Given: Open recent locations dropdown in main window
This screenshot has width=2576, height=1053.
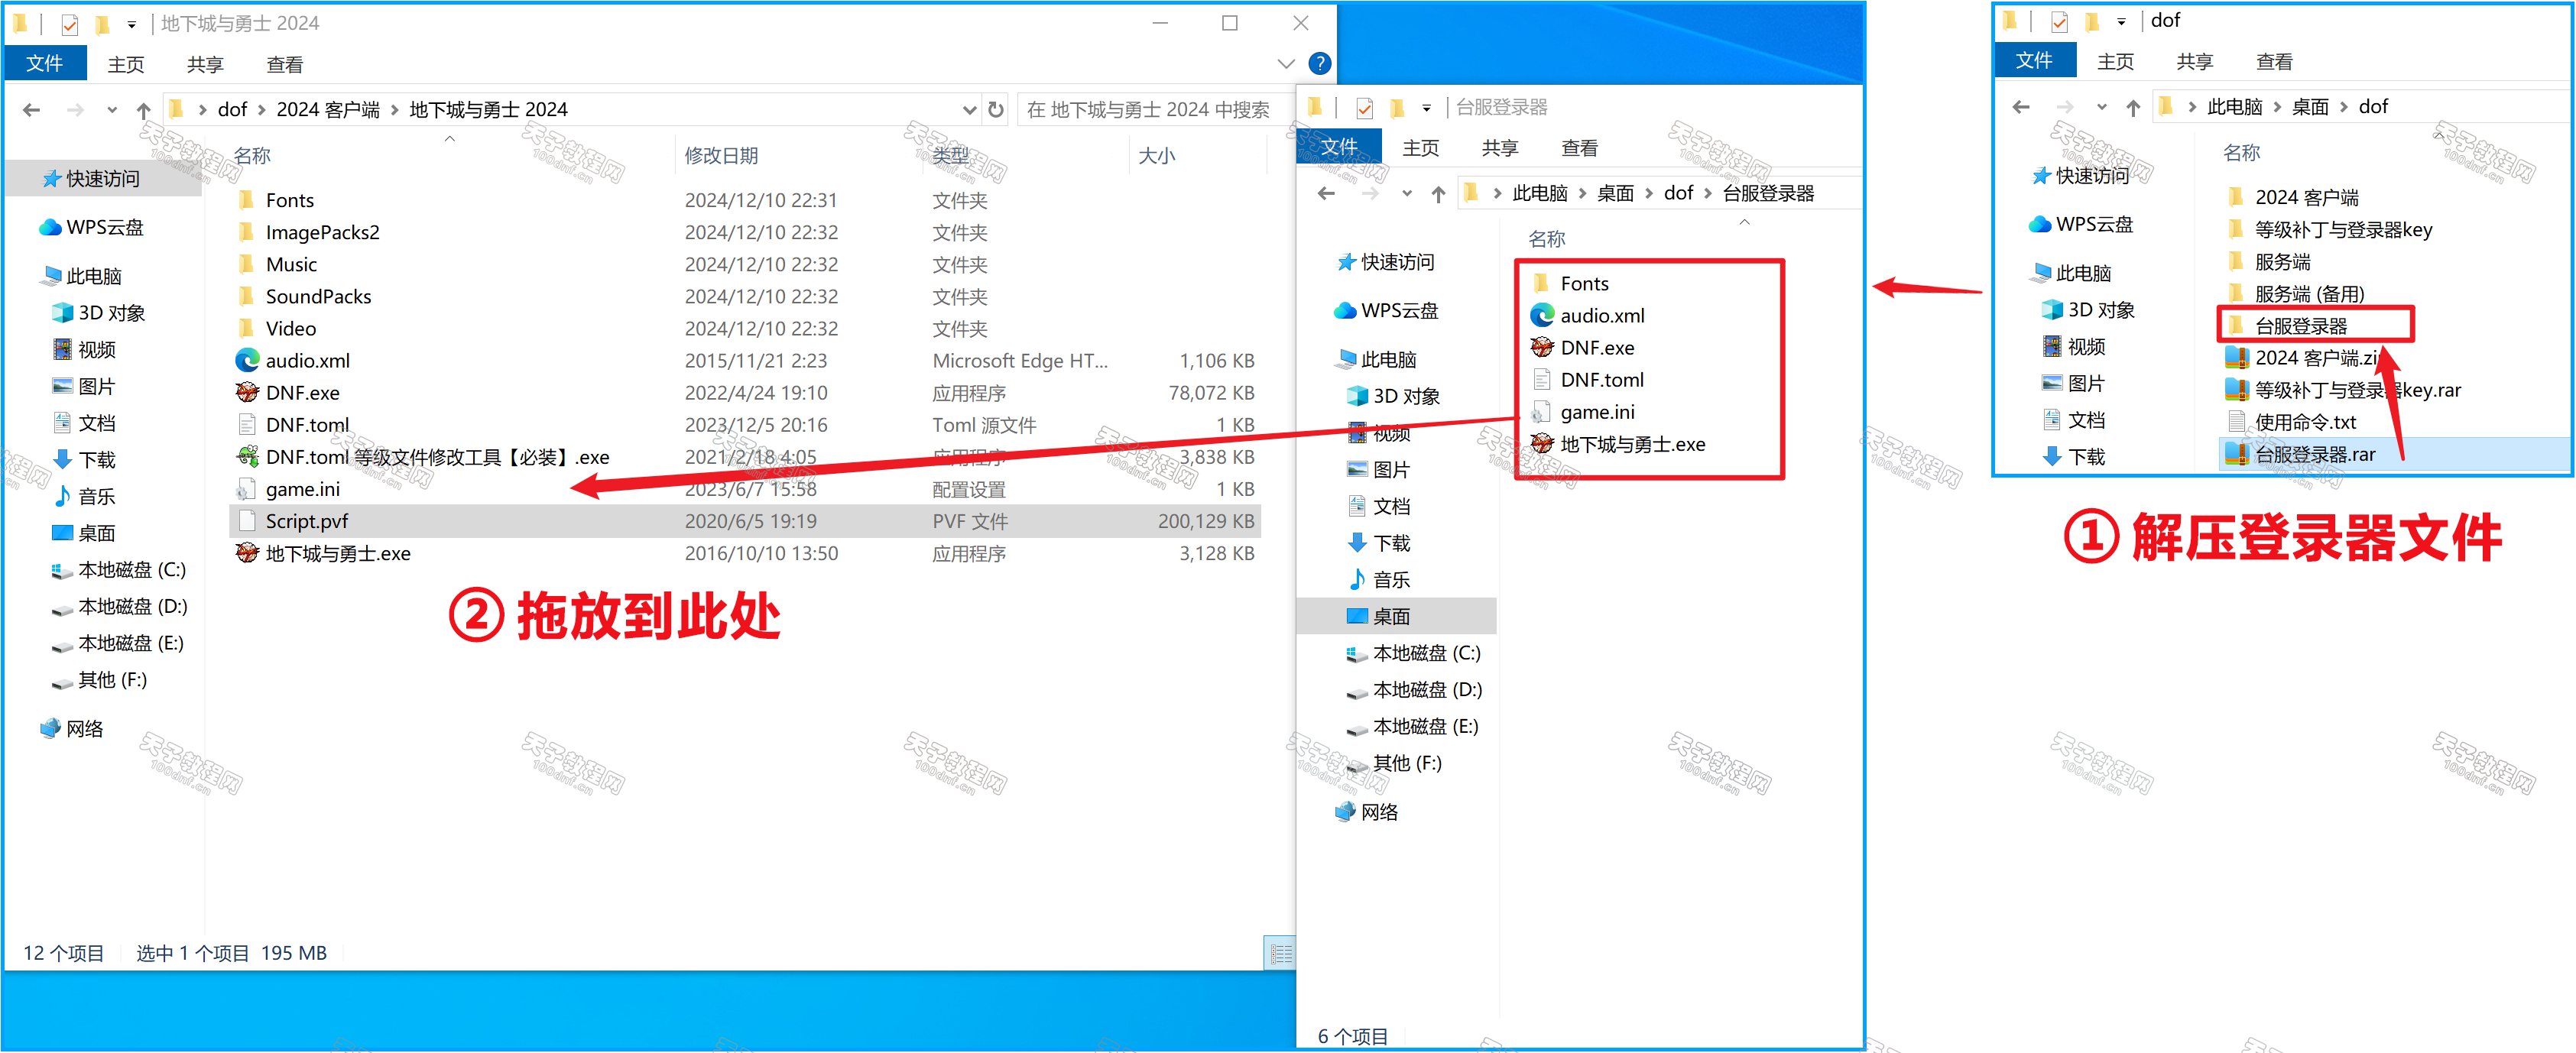Looking at the screenshot, I should tap(111, 110).
